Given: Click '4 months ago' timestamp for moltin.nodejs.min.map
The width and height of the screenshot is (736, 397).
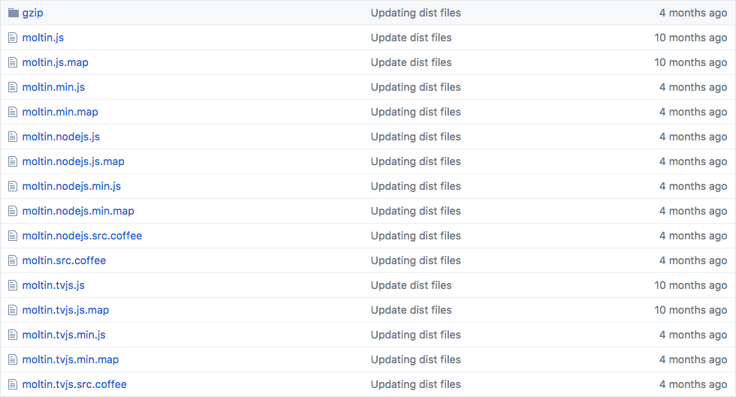Looking at the screenshot, I should 693,211.
